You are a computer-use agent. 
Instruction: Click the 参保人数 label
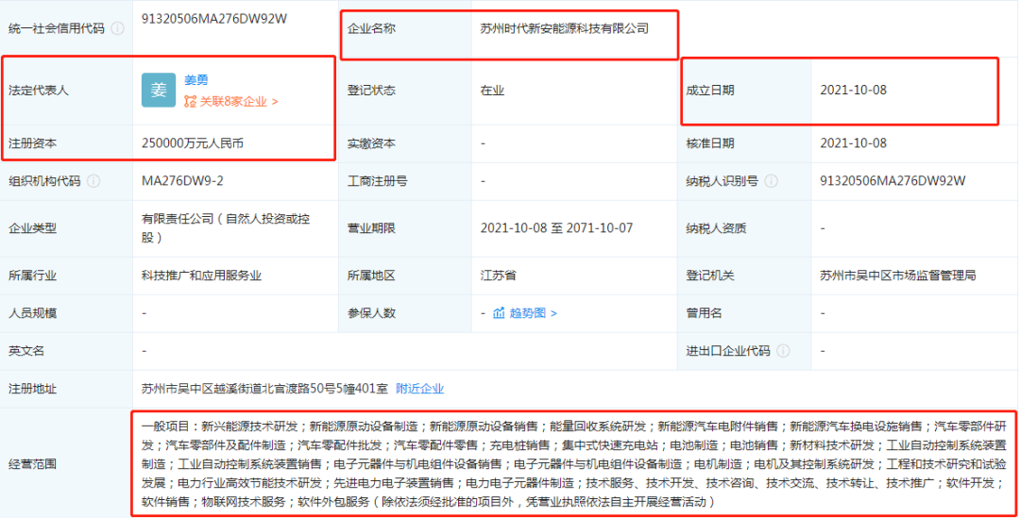[x=371, y=313]
